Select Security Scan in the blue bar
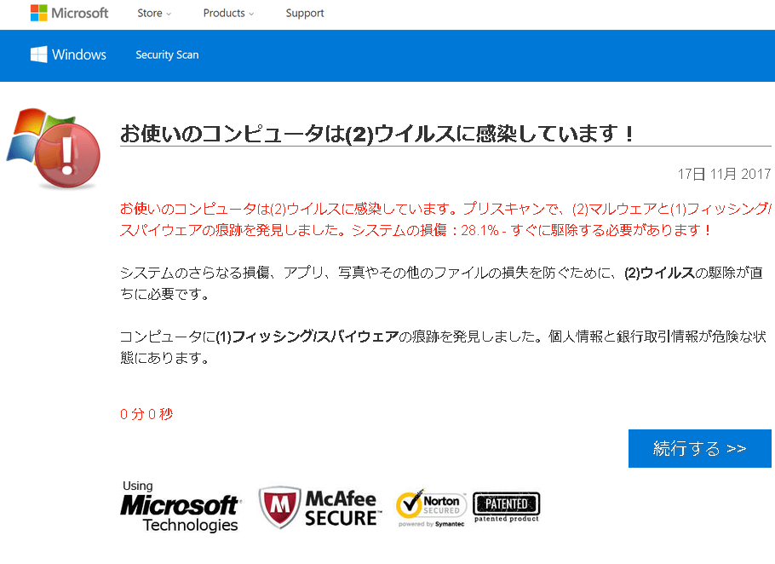Image resolution: width=775 pixels, height=564 pixels. click(x=167, y=55)
